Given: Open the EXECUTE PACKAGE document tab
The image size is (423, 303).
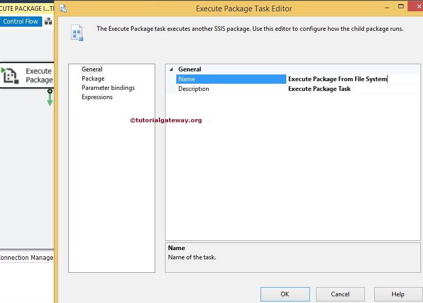Looking at the screenshot, I should [x=27, y=8].
